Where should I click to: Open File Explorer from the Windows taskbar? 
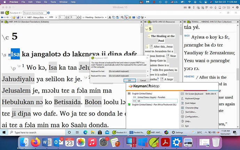pos(93,132)
